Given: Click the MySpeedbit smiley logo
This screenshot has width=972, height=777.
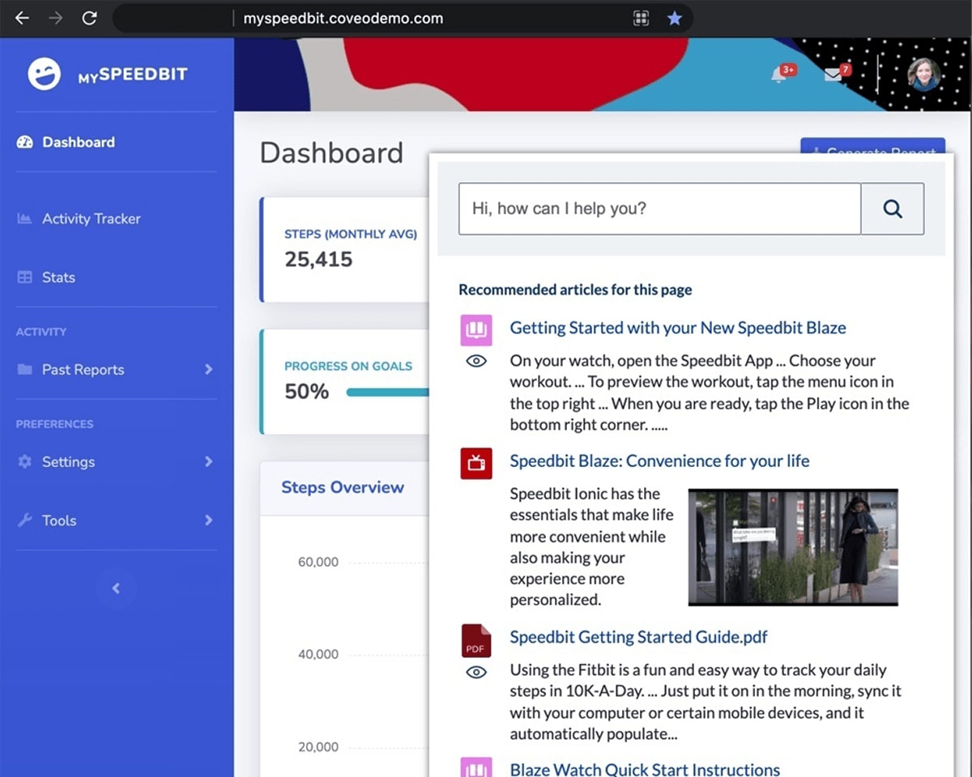Looking at the screenshot, I should pos(44,74).
